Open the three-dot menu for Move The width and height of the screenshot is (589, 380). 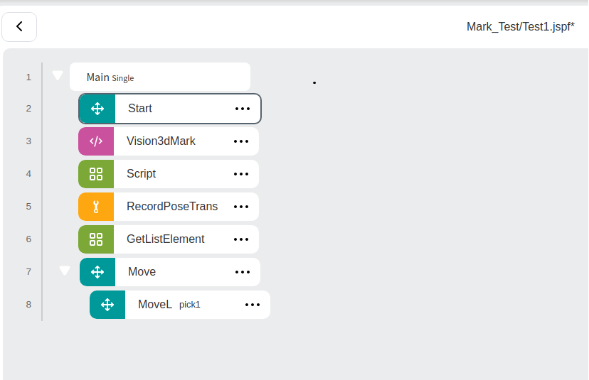[x=243, y=272]
